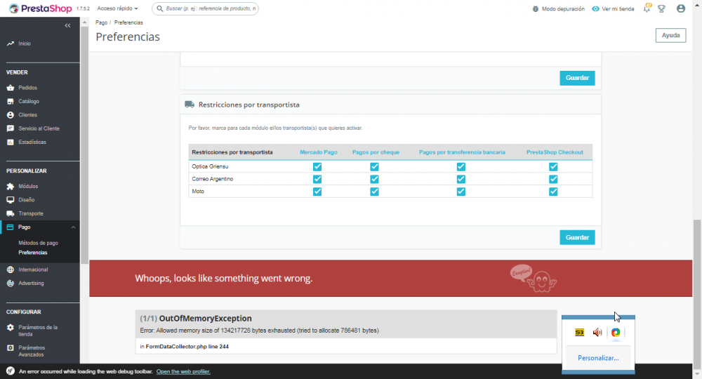Screen dimensions: 702x379
Task: Click the yellow S3 tray icon
Action: [579, 333]
